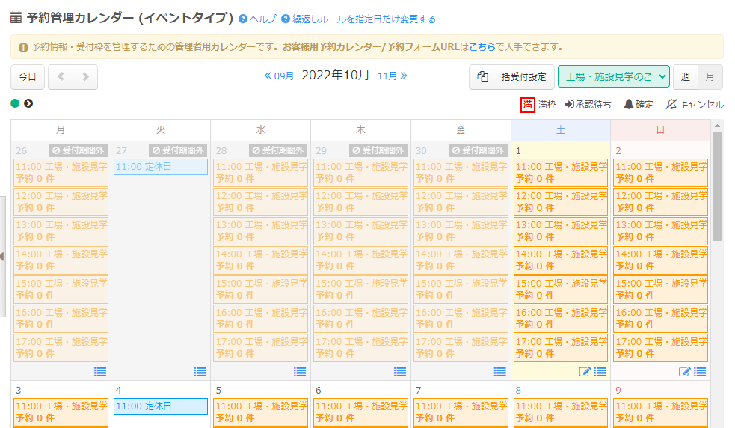Open the list icon under Tuesday 27
This screenshot has width=735, height=428.
[x=200, y=371]
